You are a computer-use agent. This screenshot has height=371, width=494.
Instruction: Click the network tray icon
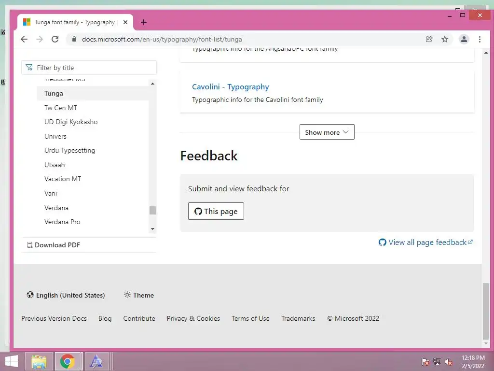click(437, 361)
